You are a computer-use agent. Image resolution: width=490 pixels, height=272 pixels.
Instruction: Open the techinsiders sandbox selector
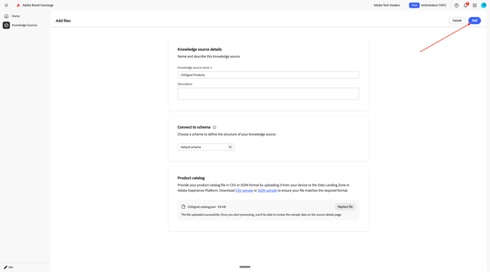coord(433,5)
